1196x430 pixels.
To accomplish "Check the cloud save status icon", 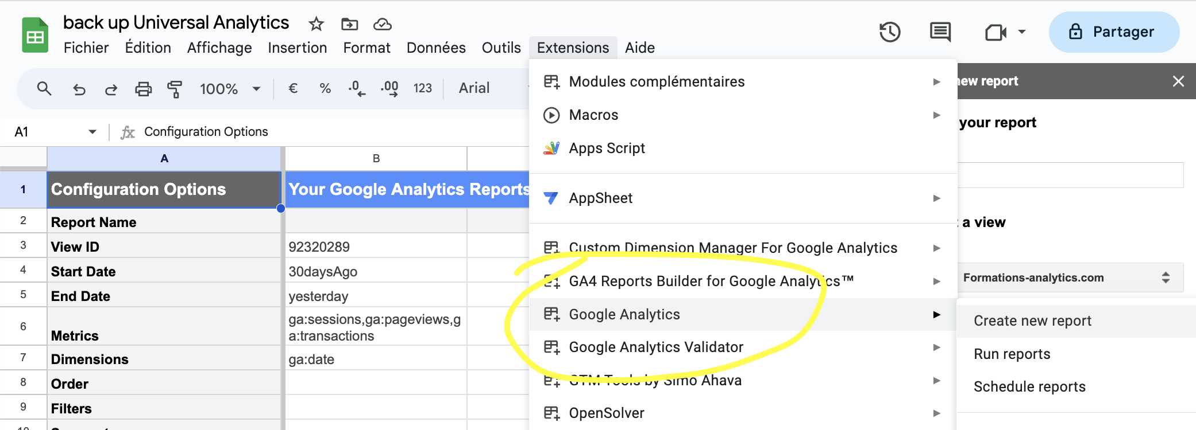I will pos(383,24).
